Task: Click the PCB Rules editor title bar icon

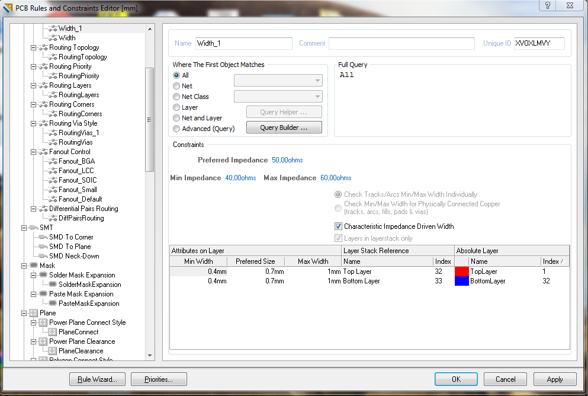Action: point(8,8)
